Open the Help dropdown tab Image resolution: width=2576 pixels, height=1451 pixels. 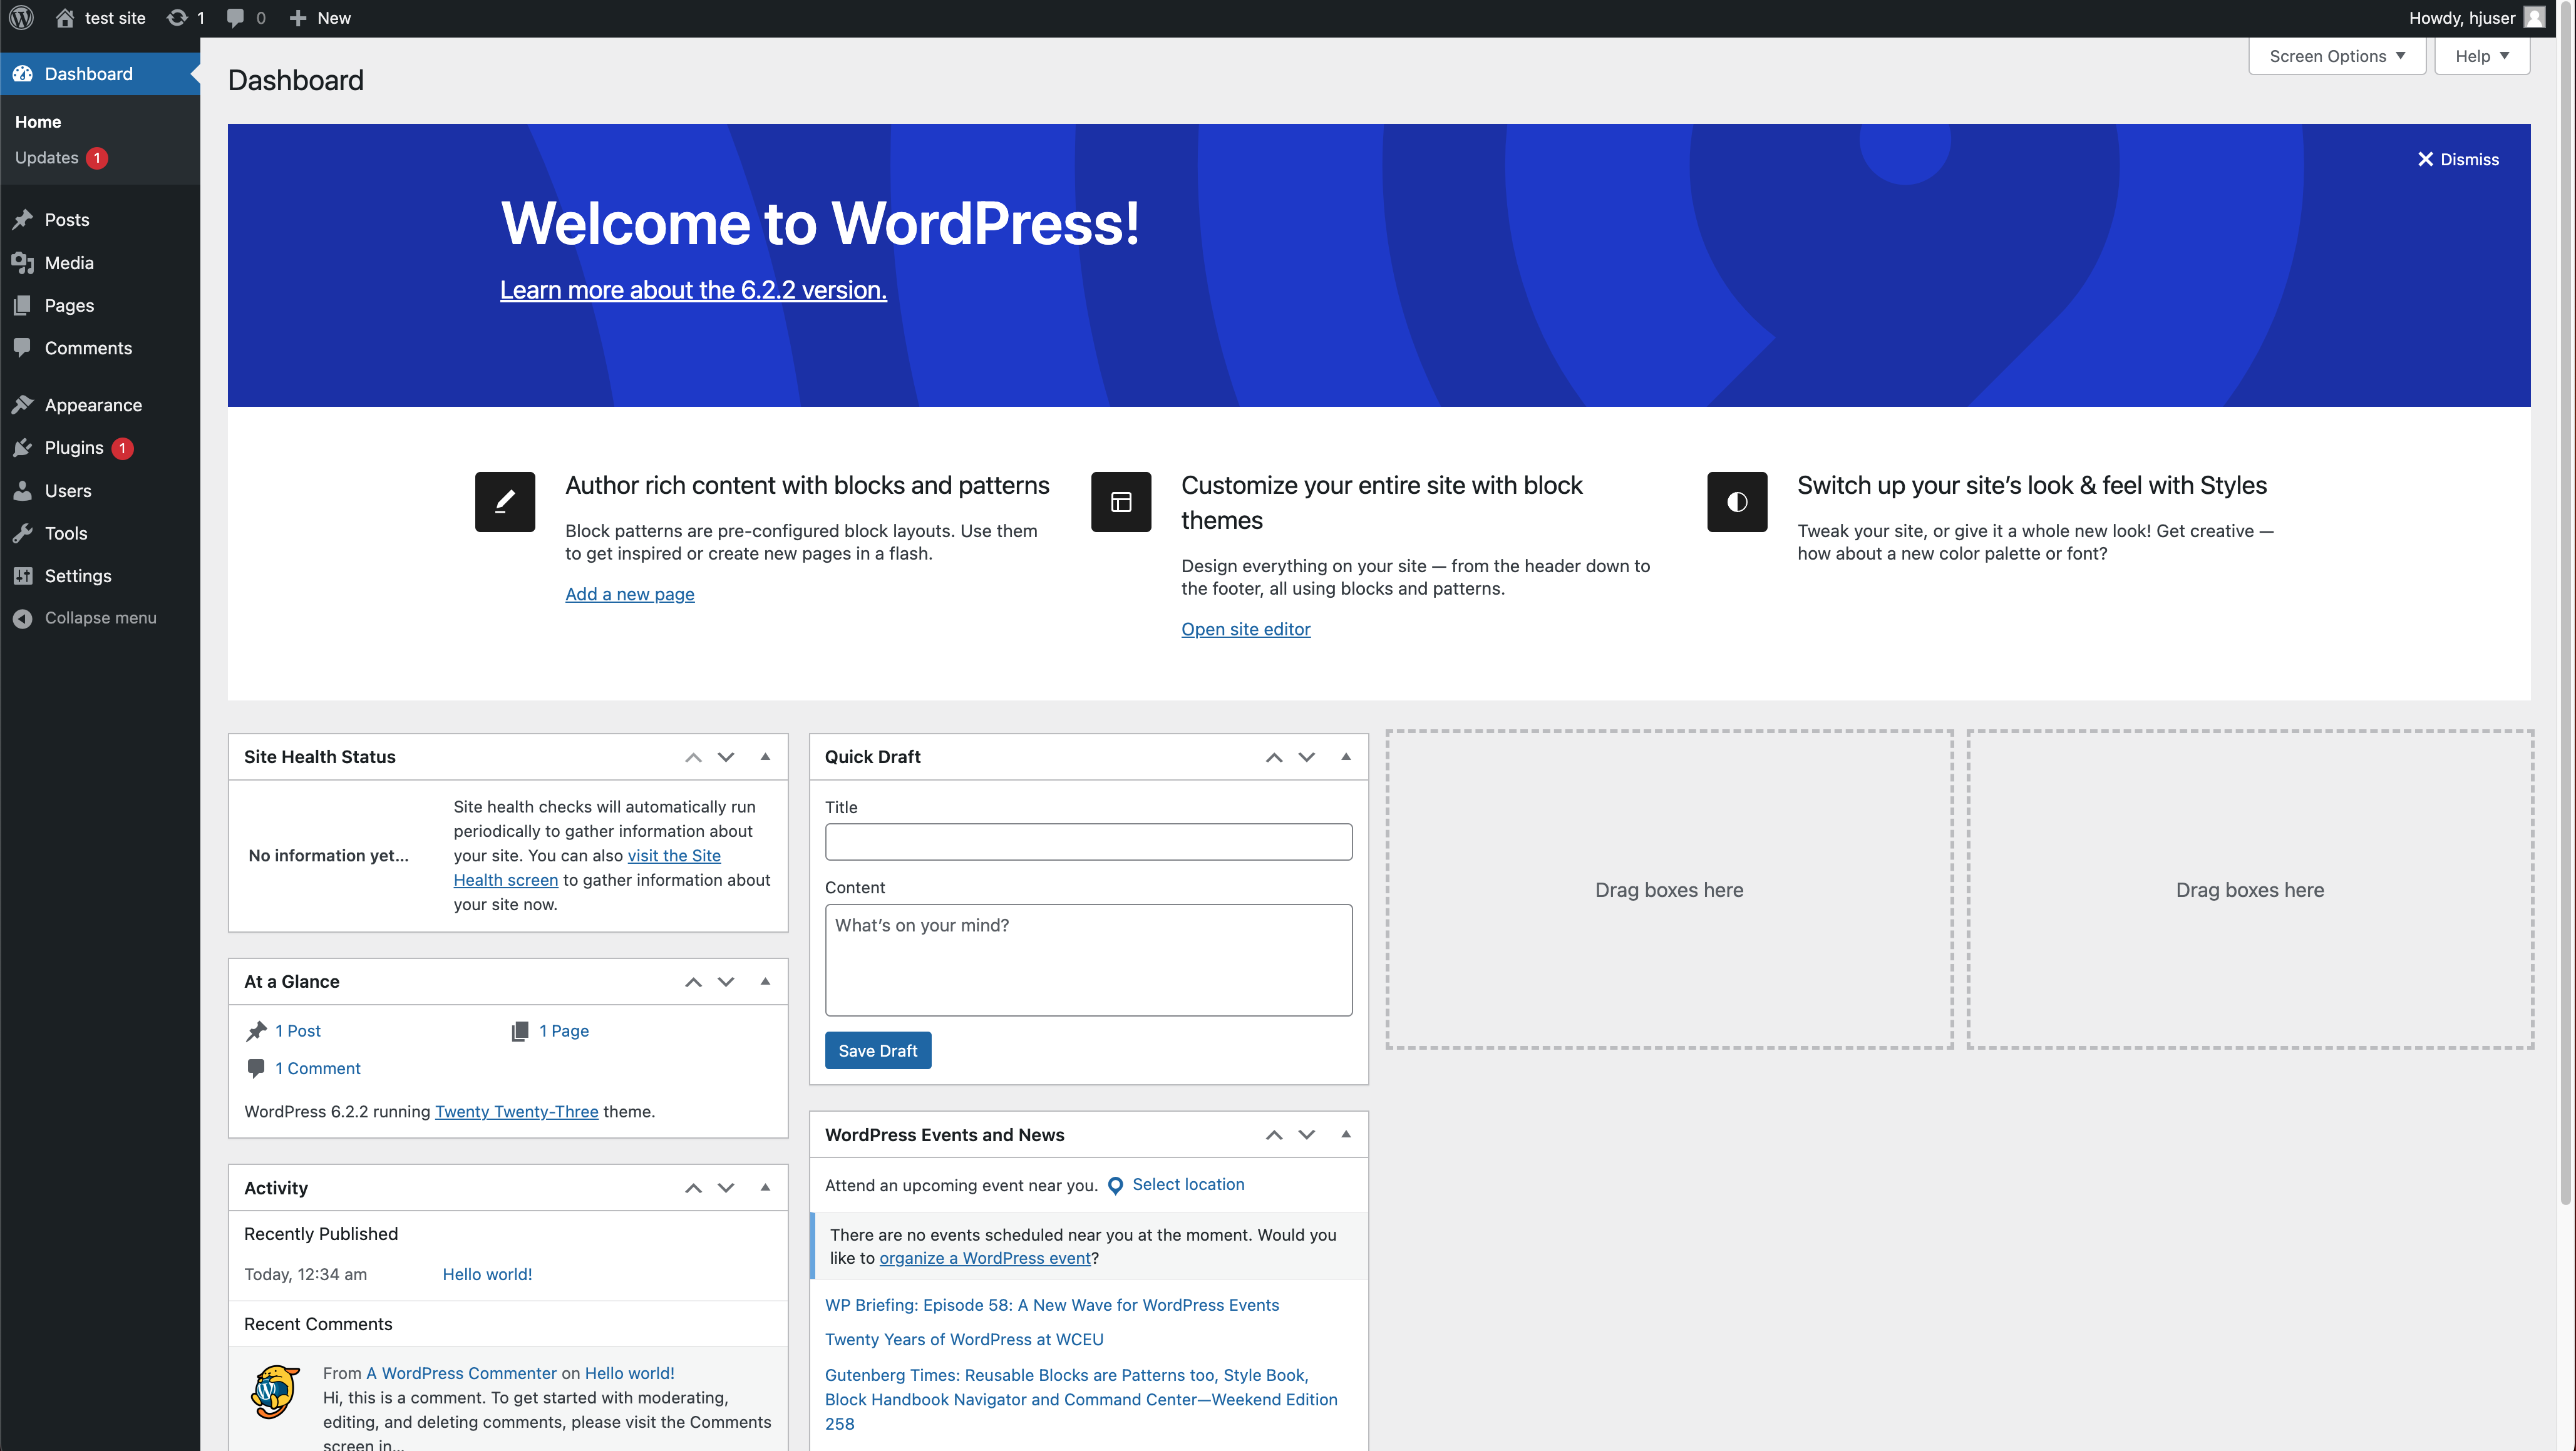click(x=2482, y=56)
